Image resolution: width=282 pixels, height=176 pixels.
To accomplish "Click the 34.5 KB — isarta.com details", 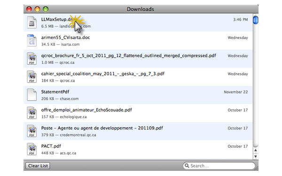I will coord(60,45).
